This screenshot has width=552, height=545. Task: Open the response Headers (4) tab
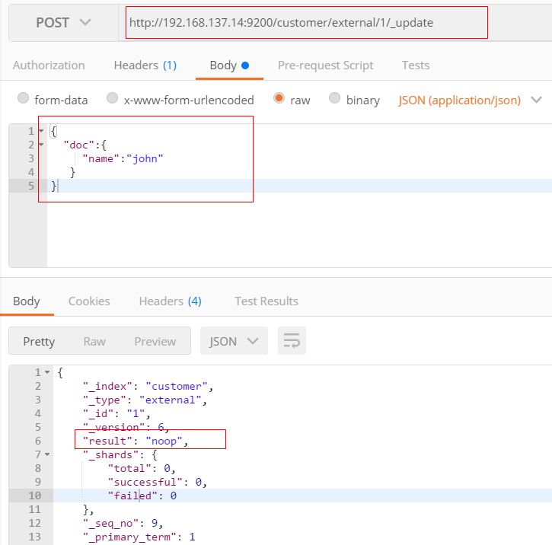click(x=170, y=301)
